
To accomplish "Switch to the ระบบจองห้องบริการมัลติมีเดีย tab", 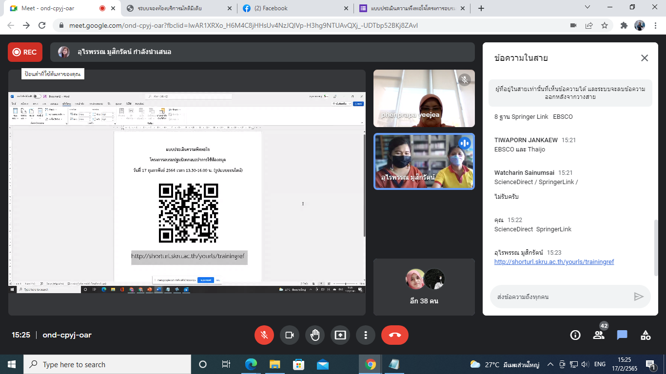I will pyautogui.click(x=179, y=8).
